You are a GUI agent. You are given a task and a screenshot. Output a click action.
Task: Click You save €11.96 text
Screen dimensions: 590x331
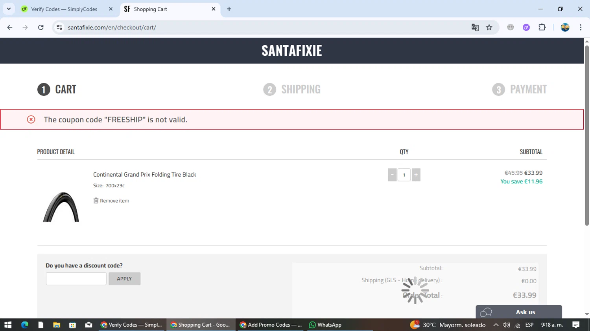(x=521, y=181)
